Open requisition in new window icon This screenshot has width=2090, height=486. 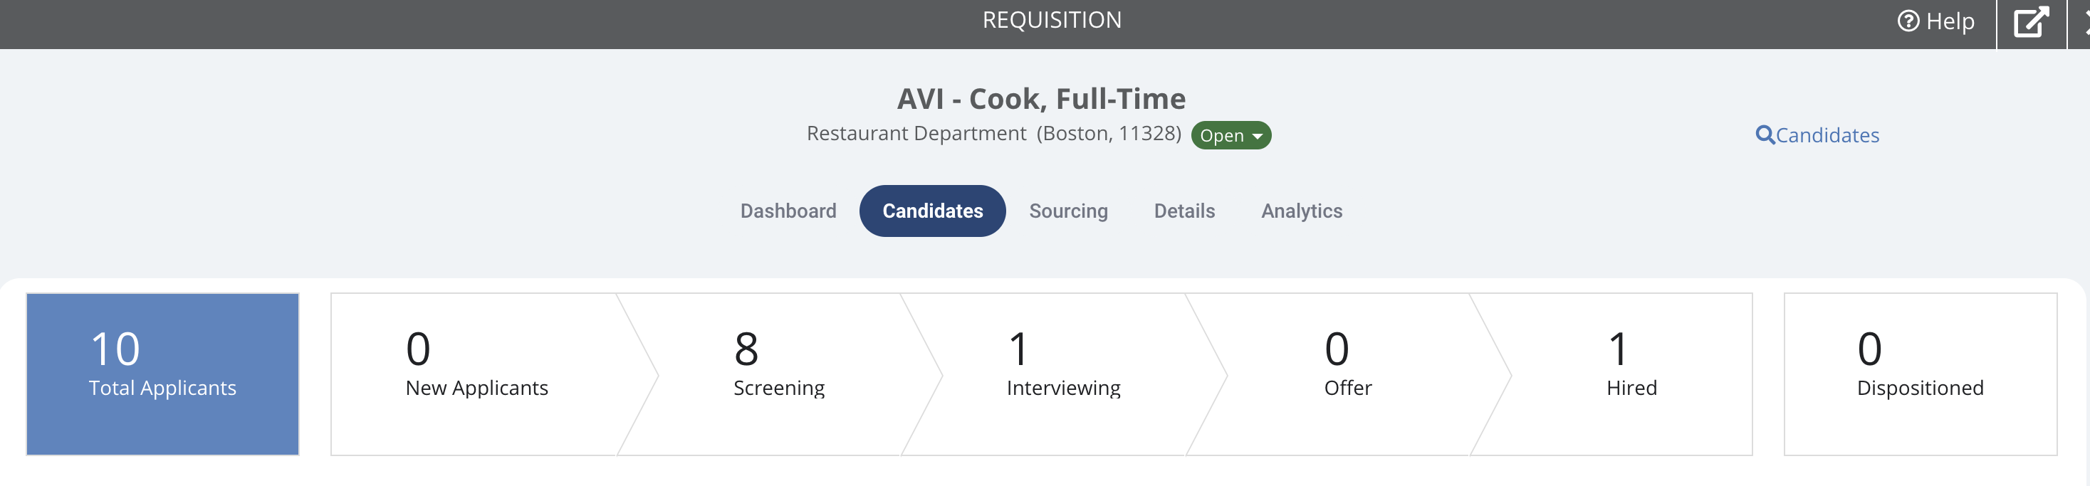click(2031, 22)
